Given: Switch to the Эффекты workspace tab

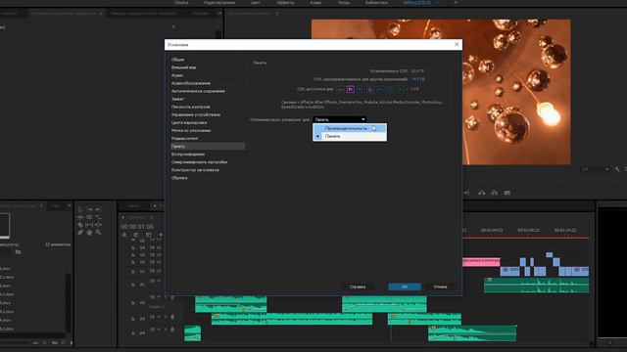Looking at the screenshot, I should tap(285, 2).
